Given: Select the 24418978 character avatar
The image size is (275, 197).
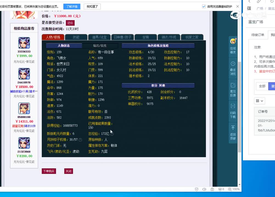Looking at the screenshot, I should (x=24, y=74).
